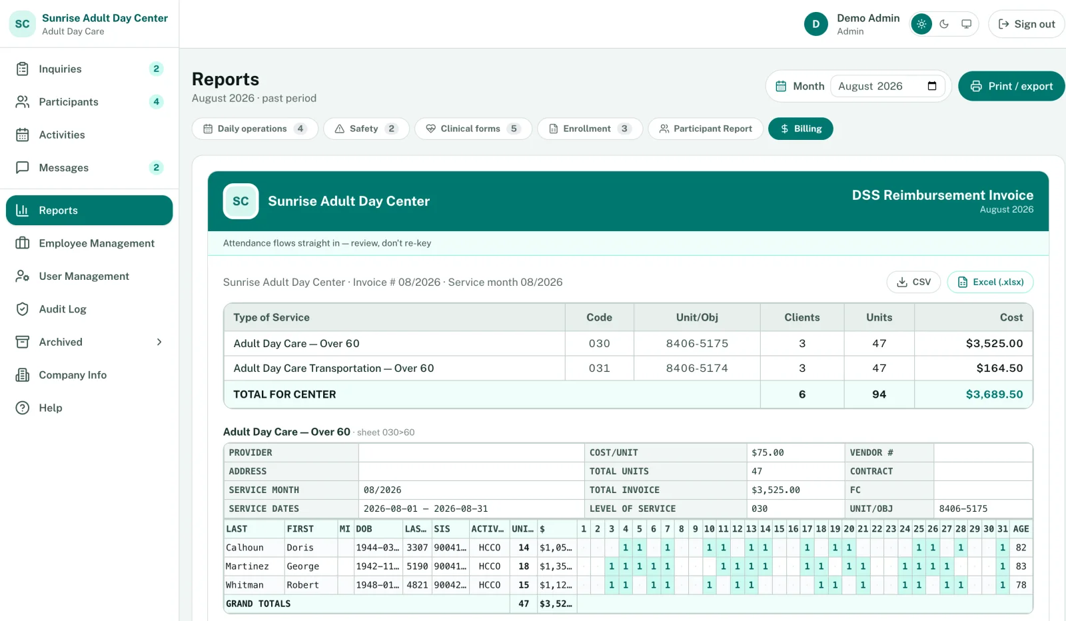Download the invoice as CSV
The width and height of the screenshot is (1066, 621).
tap(913, 282)
